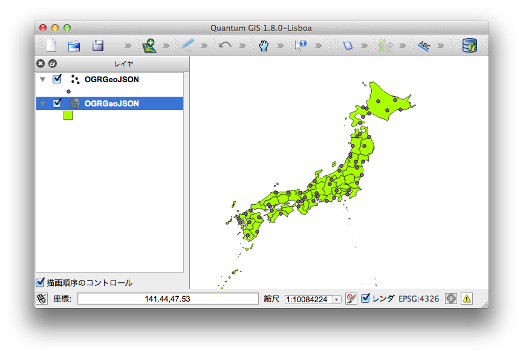Collapse the point OGRGeoJSON layer entry
Viewport: 523px width, 356px height.
(42, 79)
